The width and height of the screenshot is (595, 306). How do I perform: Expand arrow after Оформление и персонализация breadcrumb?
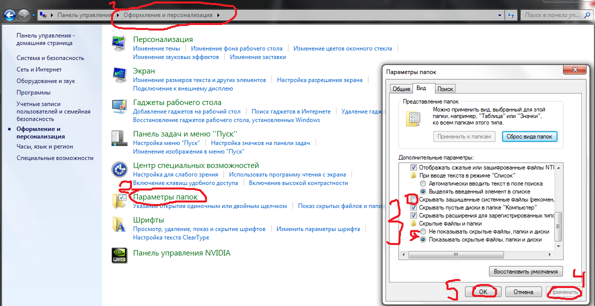[218, 15]
